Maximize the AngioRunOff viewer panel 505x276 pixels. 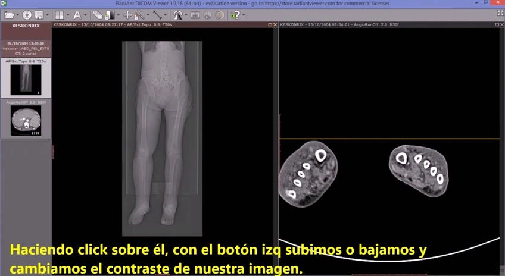(x=497, y=24)
